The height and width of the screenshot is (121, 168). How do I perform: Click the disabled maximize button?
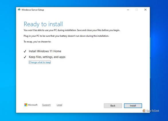[x=136, y=10]
